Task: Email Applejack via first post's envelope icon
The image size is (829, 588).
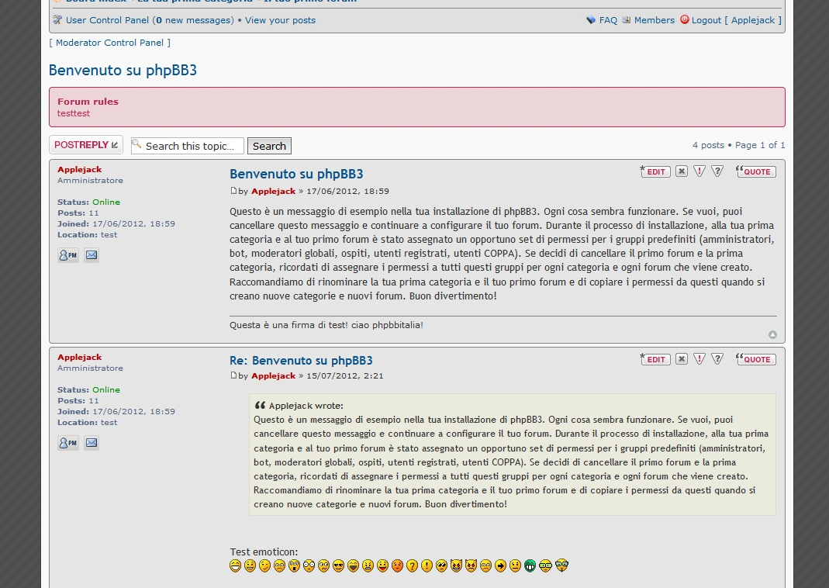Action: tap(92, 255)
